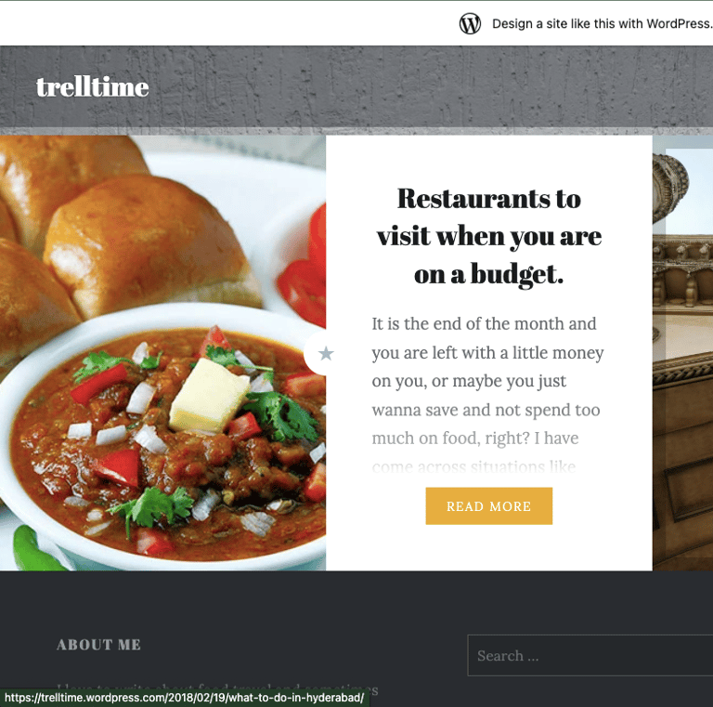The height and width of the screenshot is (707, 713).
Task: Focus the Search input field
Action: (x=590, y=655)
